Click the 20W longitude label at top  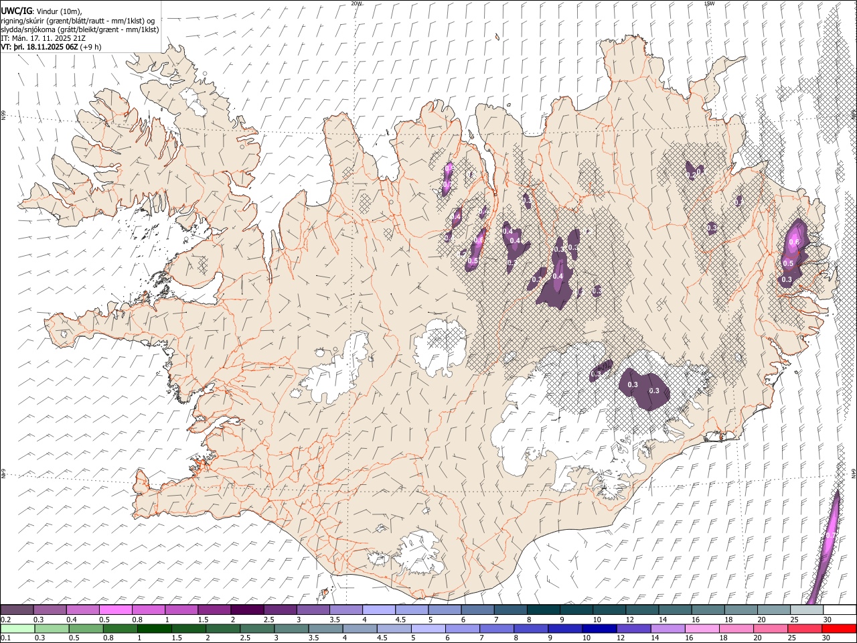[356, 3]
